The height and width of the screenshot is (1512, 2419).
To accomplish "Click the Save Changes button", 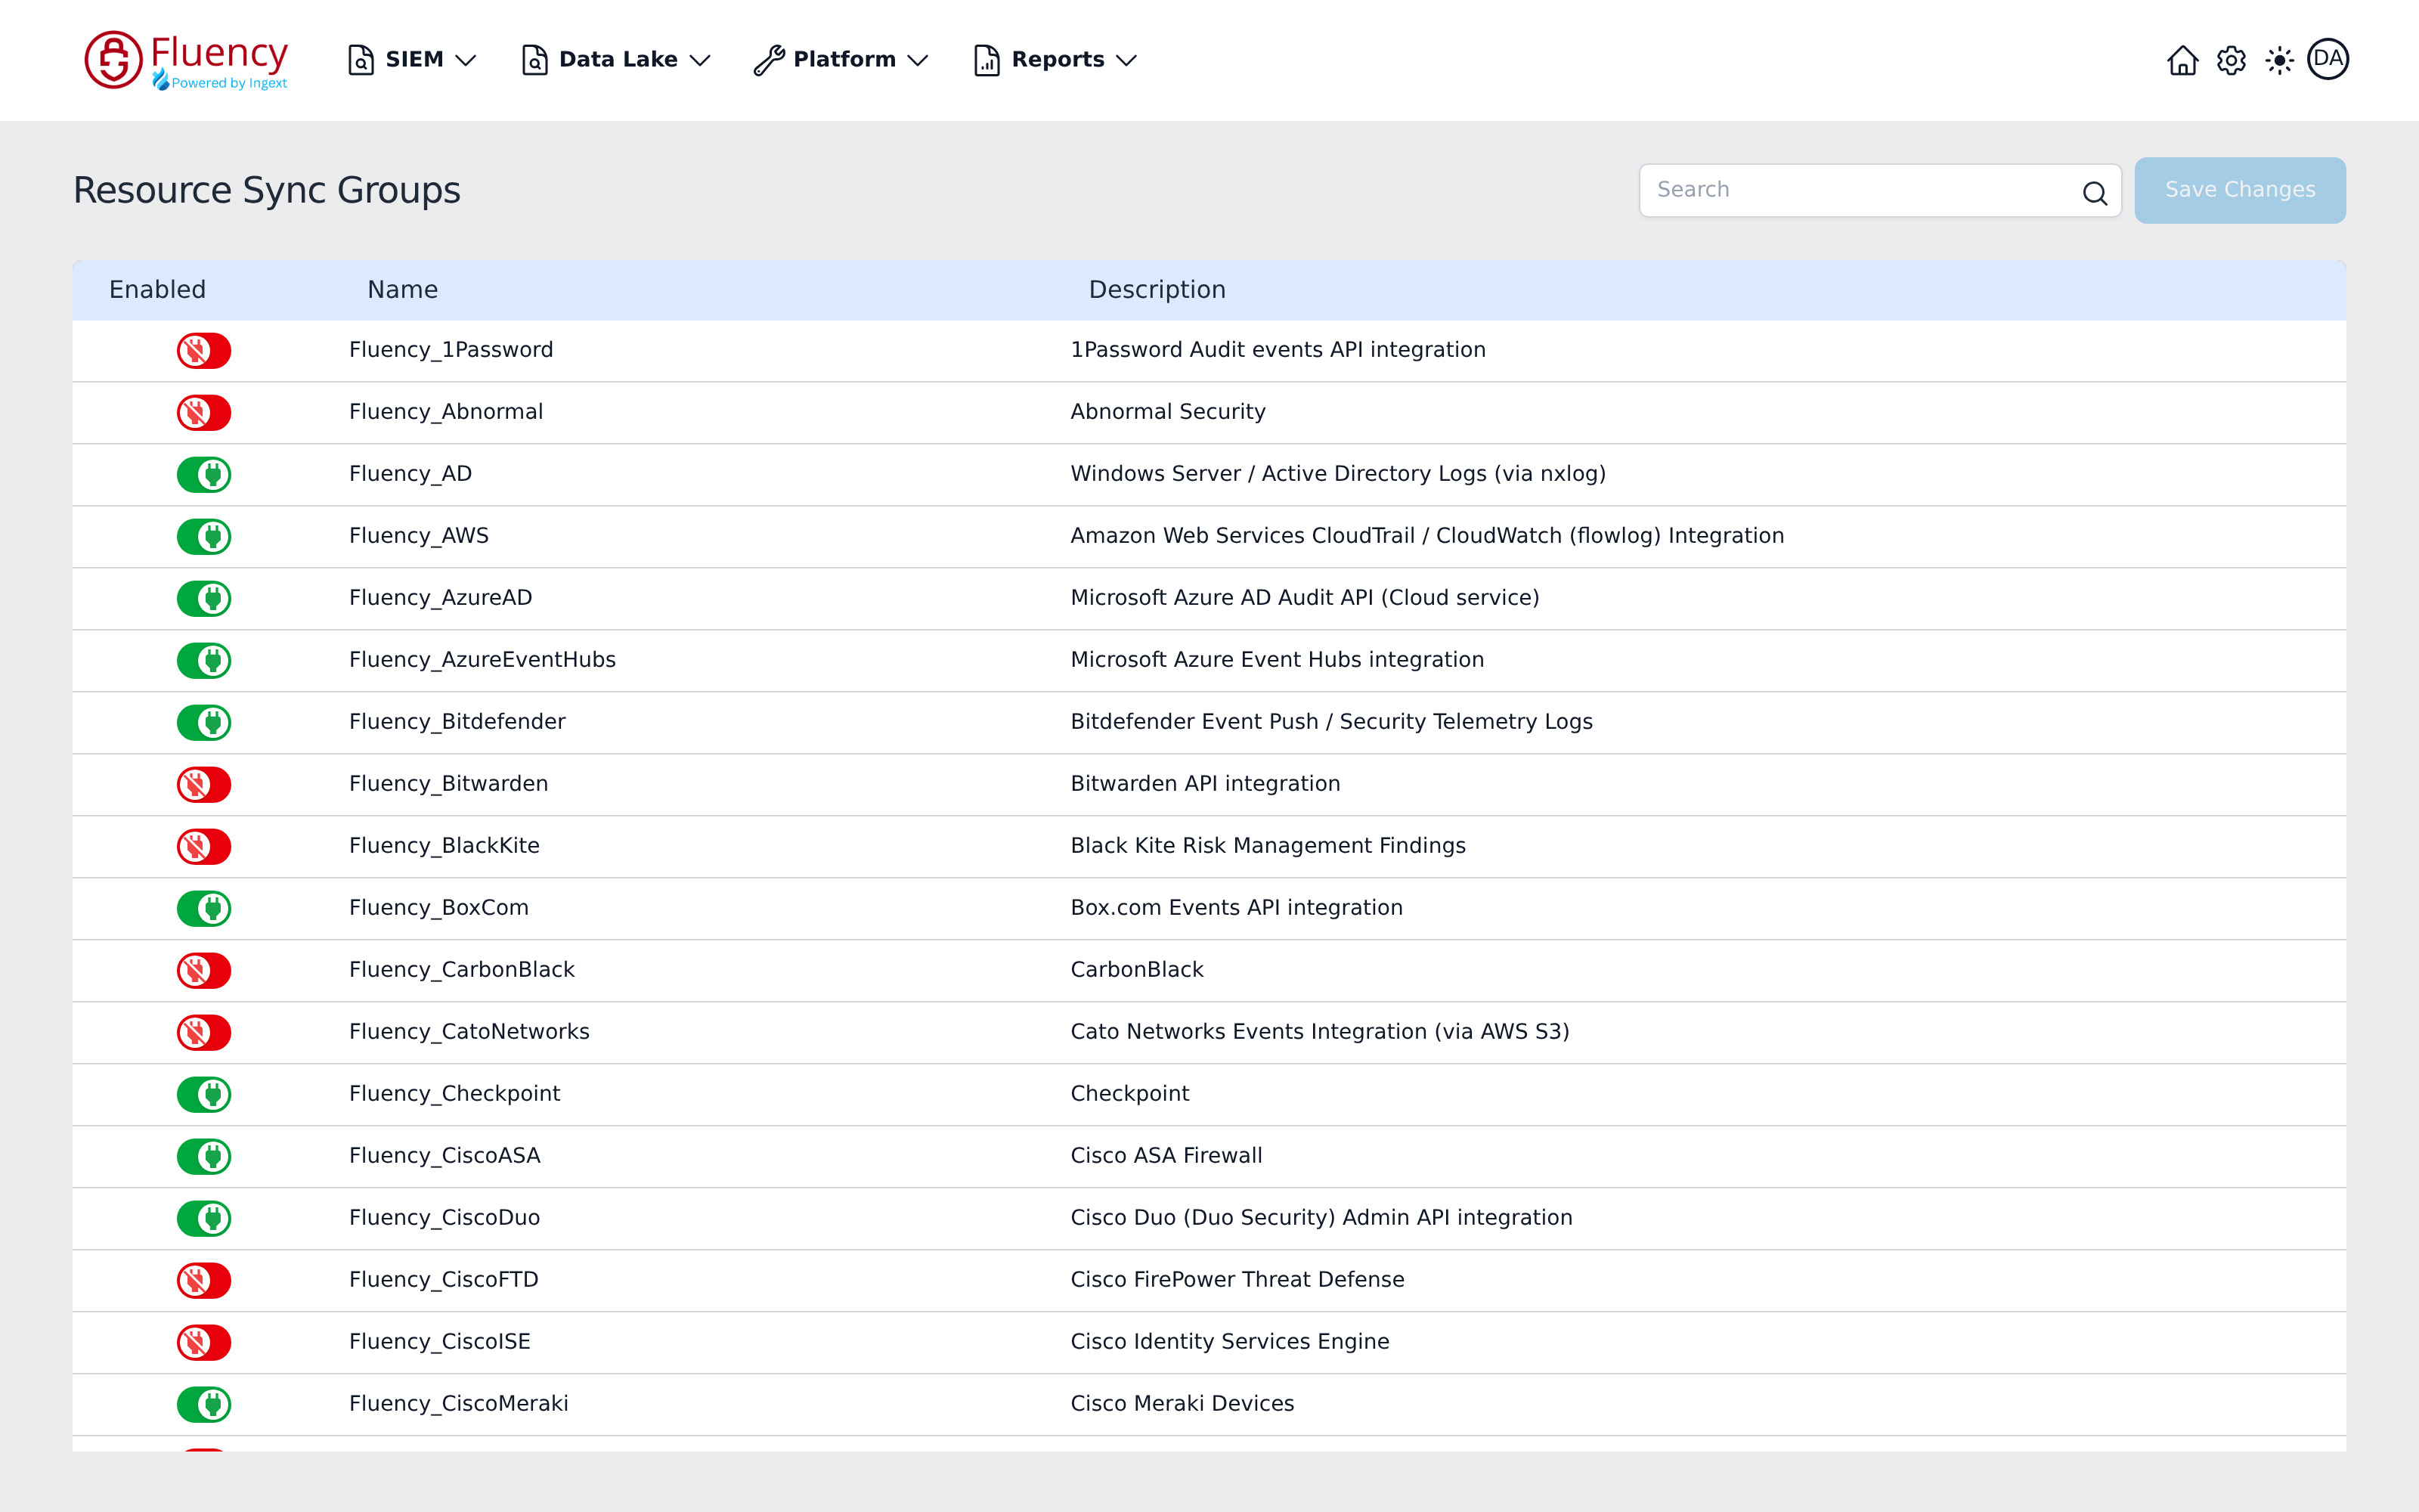I will tap(2240, 190).
